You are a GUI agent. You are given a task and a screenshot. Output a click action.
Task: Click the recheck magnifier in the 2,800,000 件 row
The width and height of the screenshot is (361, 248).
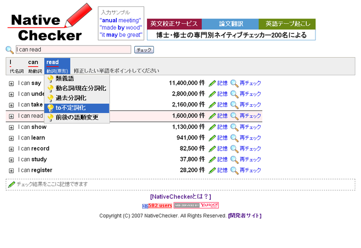click(234, 94)
